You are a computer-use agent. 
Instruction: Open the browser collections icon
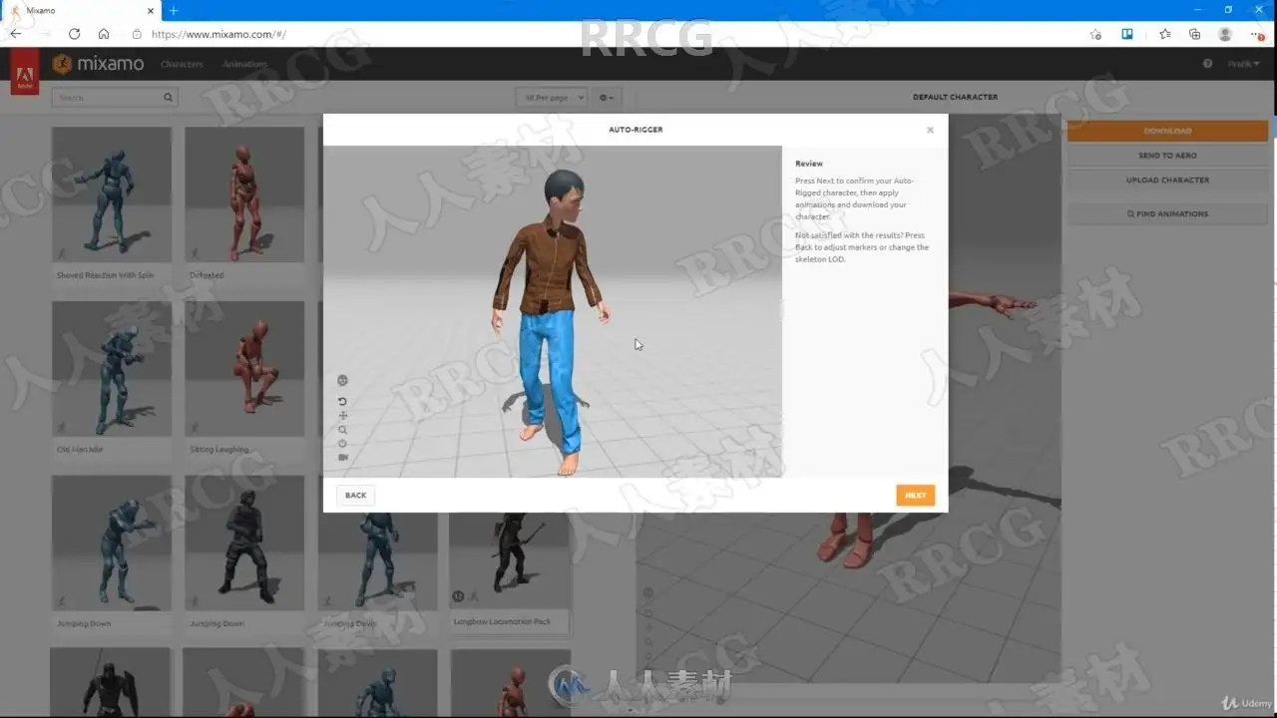1194,34
